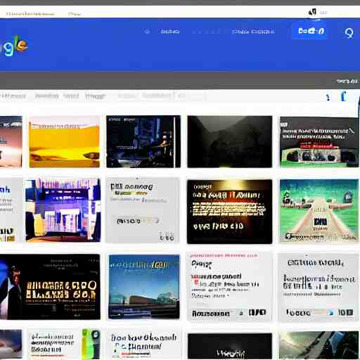This screenshot has height=360, width=360.
Task: Click the green icon on bottom-left card
Action: tap(91, 344)
